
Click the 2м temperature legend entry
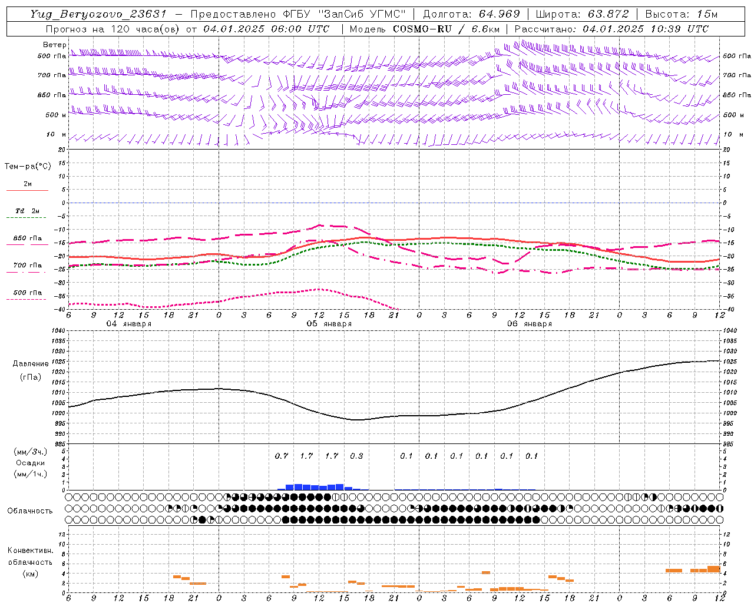[x=28, y=184]
